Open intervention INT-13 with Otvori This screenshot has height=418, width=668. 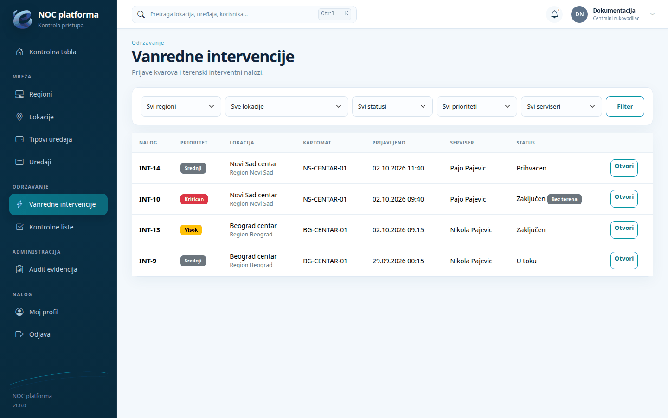tap(624, 230)
